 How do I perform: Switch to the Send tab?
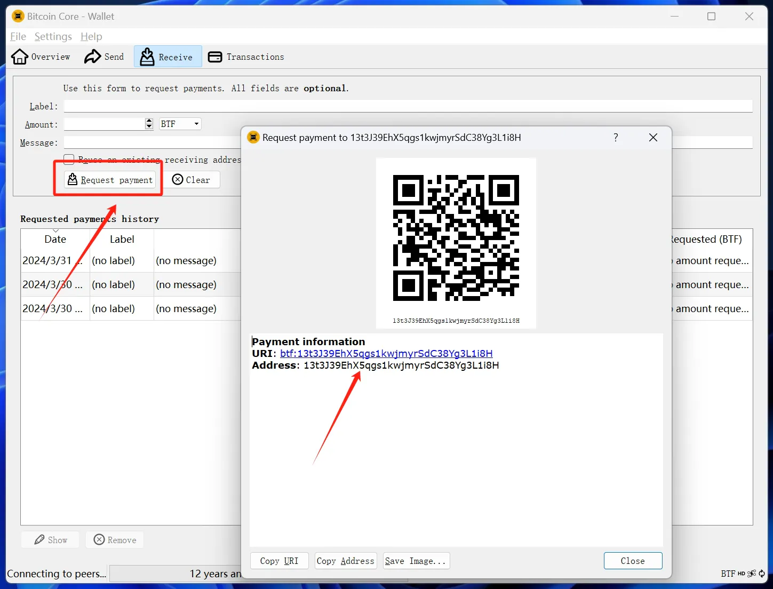[104, 57]
